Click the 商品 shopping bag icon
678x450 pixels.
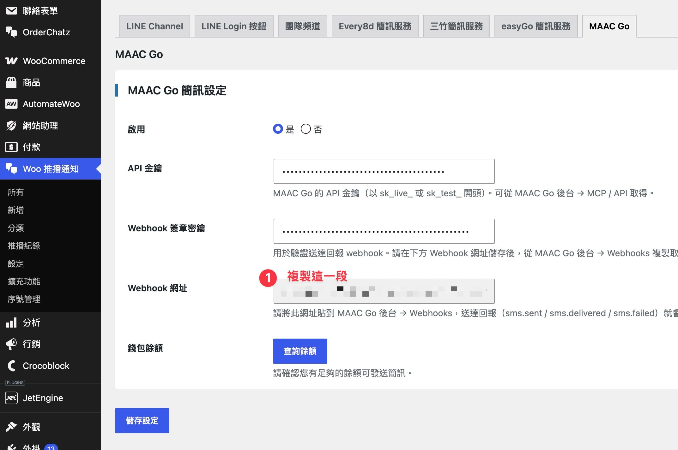pyautogui.click(x=11, y=82)
